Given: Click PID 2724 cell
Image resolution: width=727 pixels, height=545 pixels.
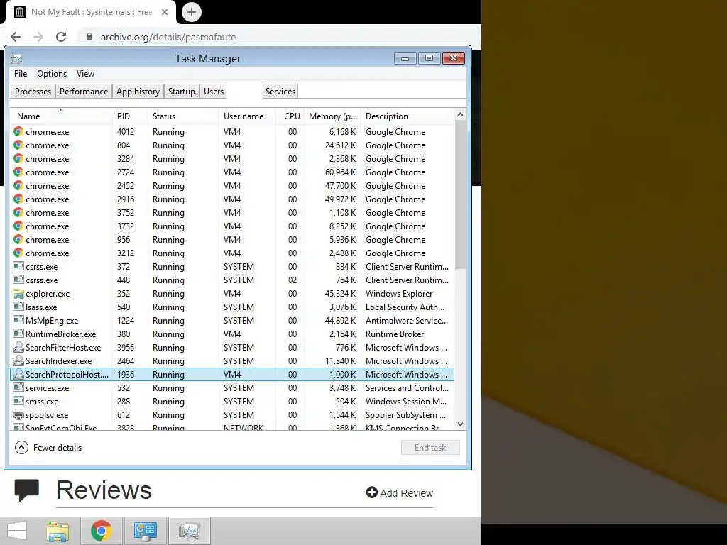Looking at the screenshot, I should coord(125,172).
